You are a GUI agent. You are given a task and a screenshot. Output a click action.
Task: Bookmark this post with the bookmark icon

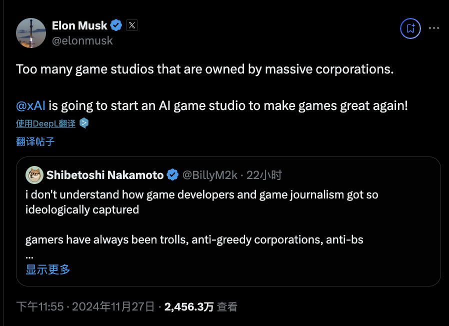tap(410, 28)
